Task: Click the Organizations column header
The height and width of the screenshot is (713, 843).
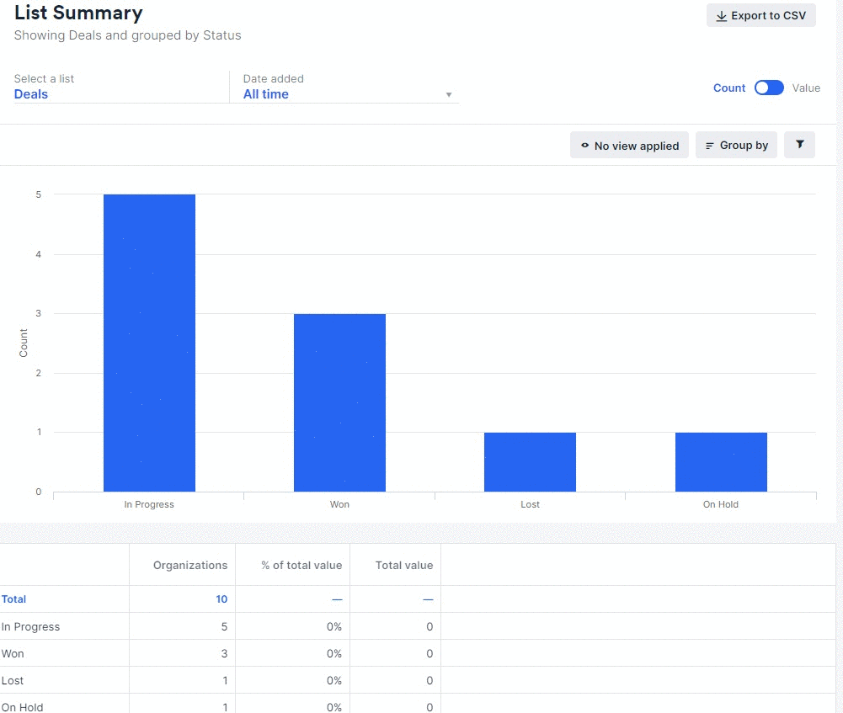Action: (189, 565)
